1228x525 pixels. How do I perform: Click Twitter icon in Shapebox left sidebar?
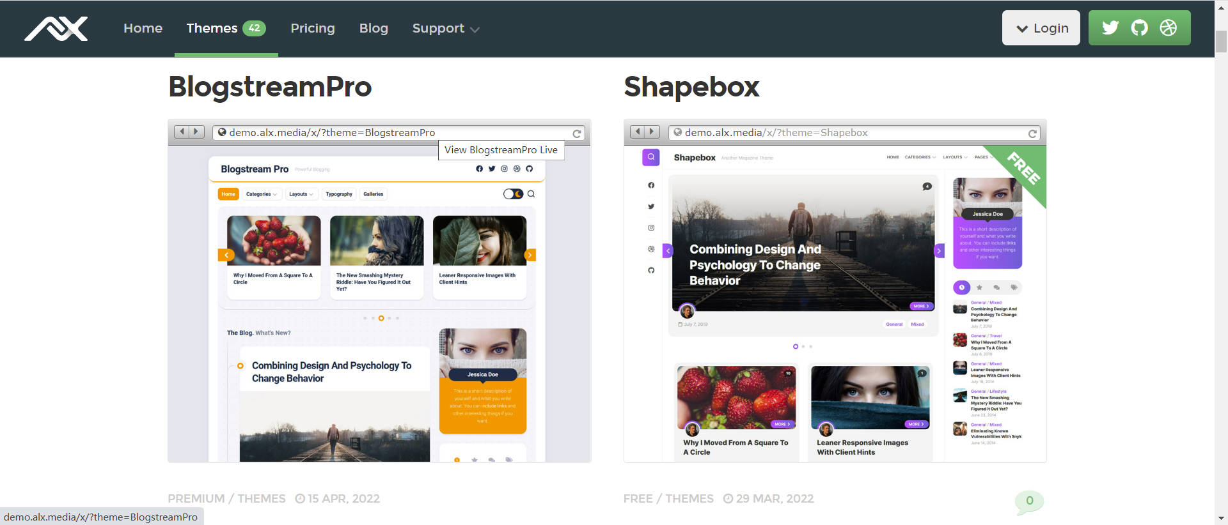(x=651, y=206)
